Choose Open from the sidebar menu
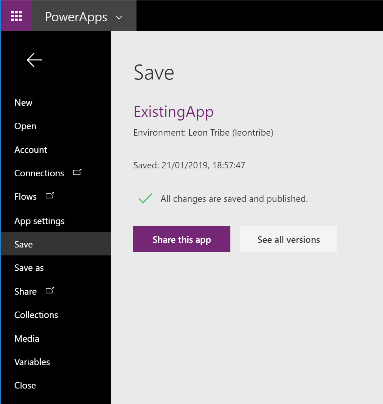The image size is (383, 404). click(25, 126)
